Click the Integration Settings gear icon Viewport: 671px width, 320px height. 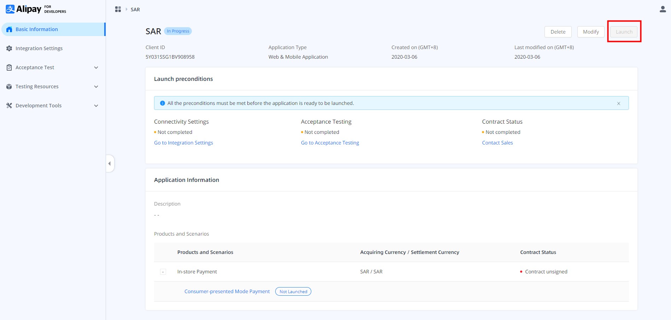click(9, 48)
